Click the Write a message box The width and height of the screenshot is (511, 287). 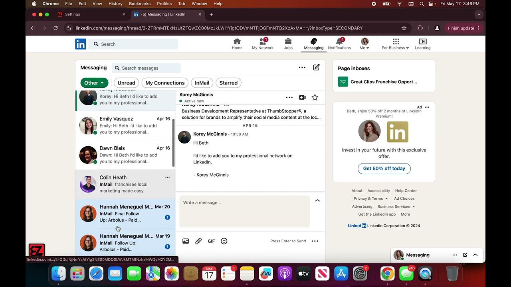(x=244, y=211)
